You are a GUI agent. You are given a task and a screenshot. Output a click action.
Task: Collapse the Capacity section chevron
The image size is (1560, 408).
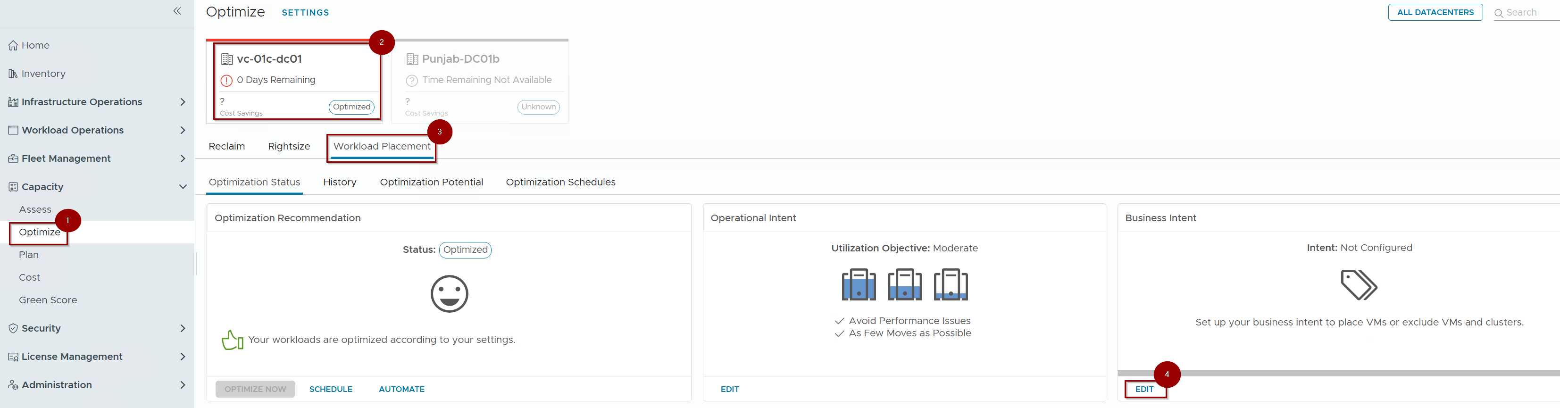click(182, 187)
